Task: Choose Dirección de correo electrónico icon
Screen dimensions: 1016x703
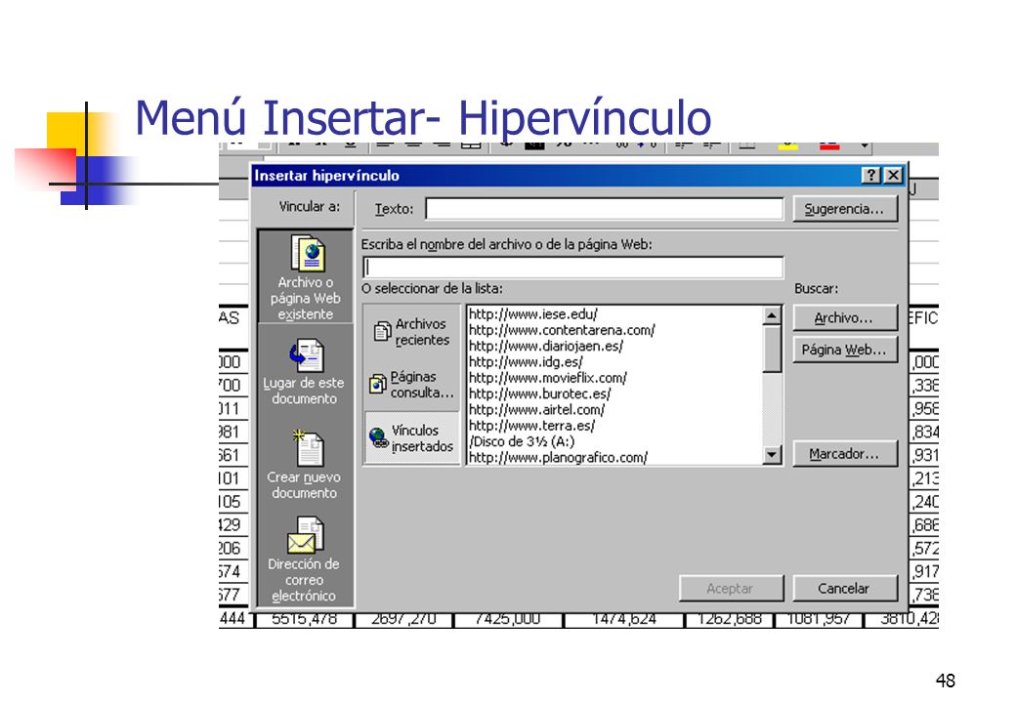Action: [x=305, y=559]
